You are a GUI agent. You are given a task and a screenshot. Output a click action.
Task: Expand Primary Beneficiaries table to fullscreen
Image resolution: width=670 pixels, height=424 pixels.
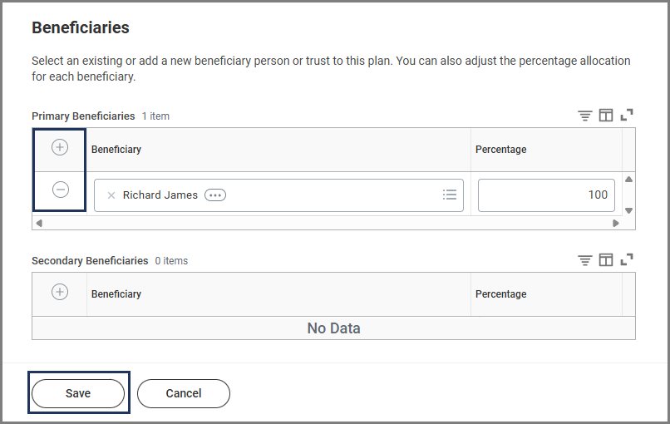627,116
